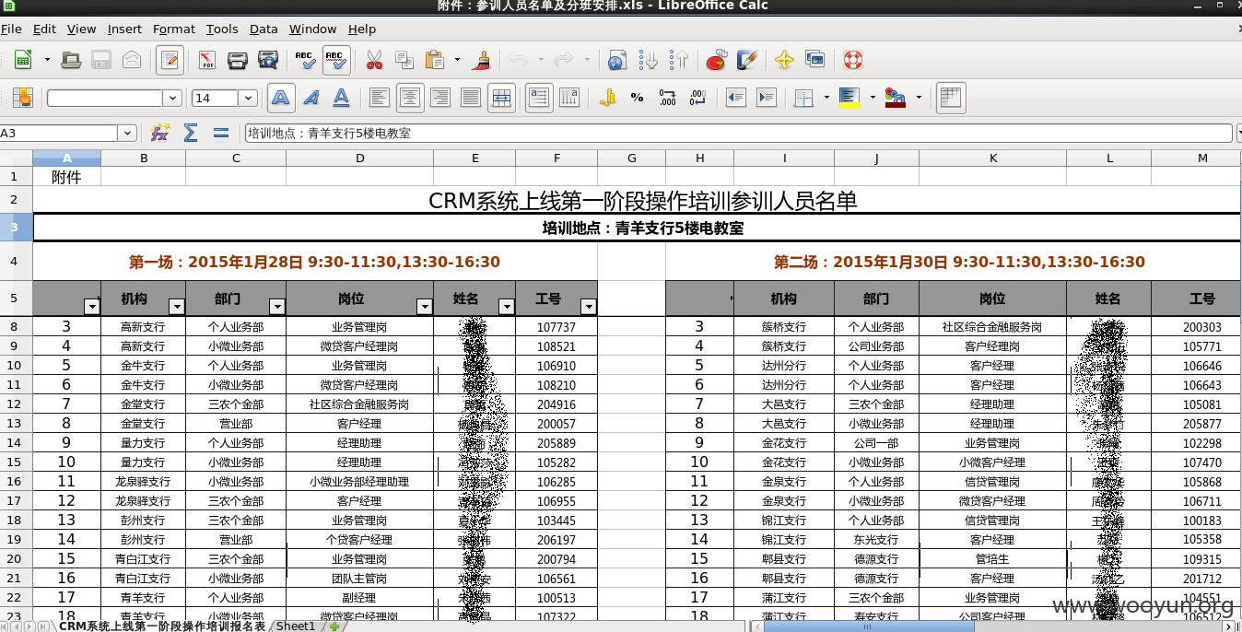The width and height of the screenshot is (1242, 632).
Task: Toggle grid lines for current sheet
Action: [950, 98]
